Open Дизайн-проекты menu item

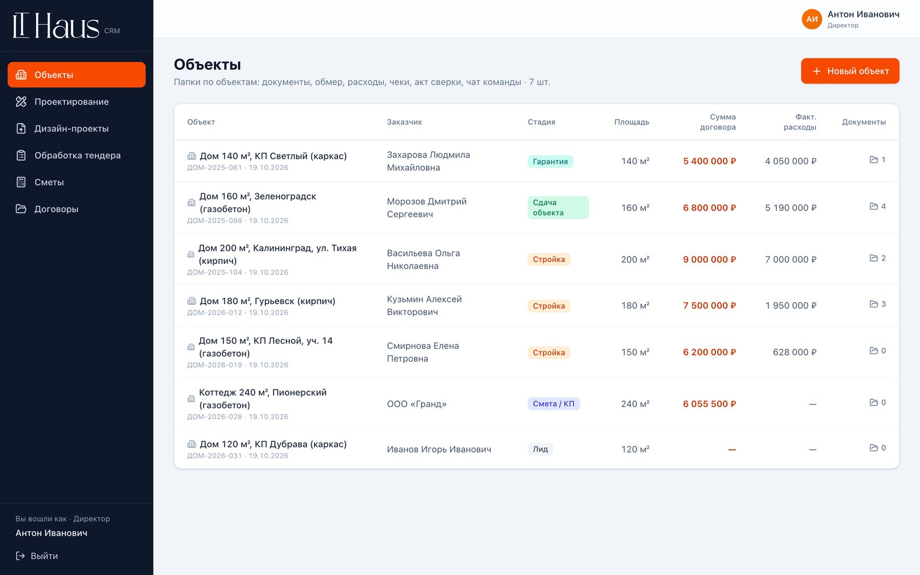(x=76, y=128)
